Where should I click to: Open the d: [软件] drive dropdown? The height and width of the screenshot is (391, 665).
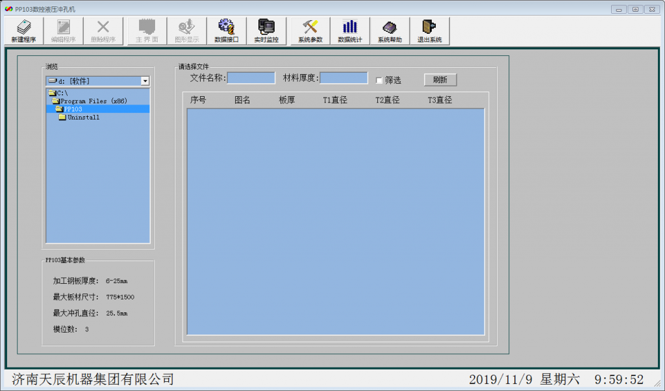coord(145,81)
